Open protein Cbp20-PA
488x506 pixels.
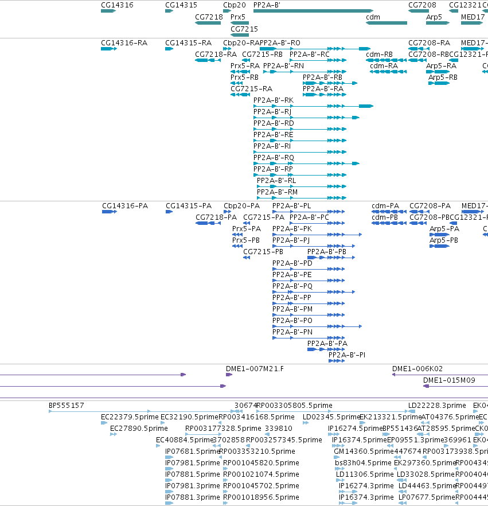click(228, 212)
